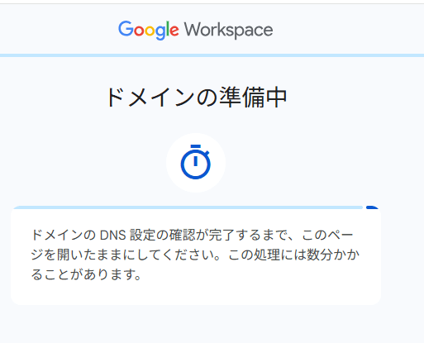Click the DNS text in the message
Image resolution: width=424 pixels, height=343 pixels.
pyautogui.click(x=112, y=235)
